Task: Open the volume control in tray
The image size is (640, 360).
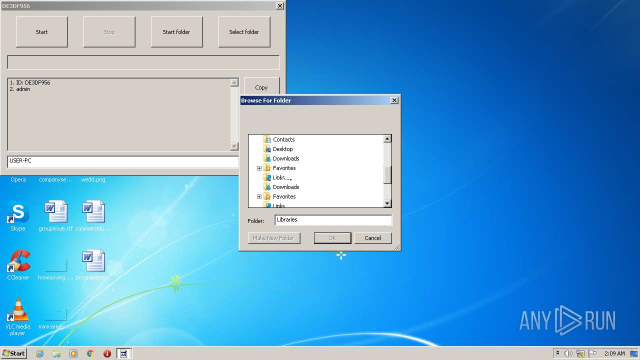Action: pos(568,353)
